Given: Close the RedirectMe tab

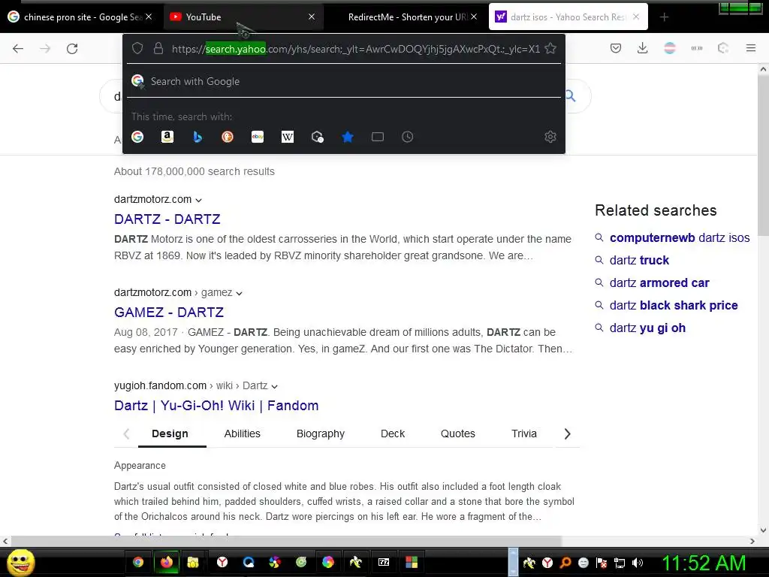Looking at the screenshot, I should (474, 17).
